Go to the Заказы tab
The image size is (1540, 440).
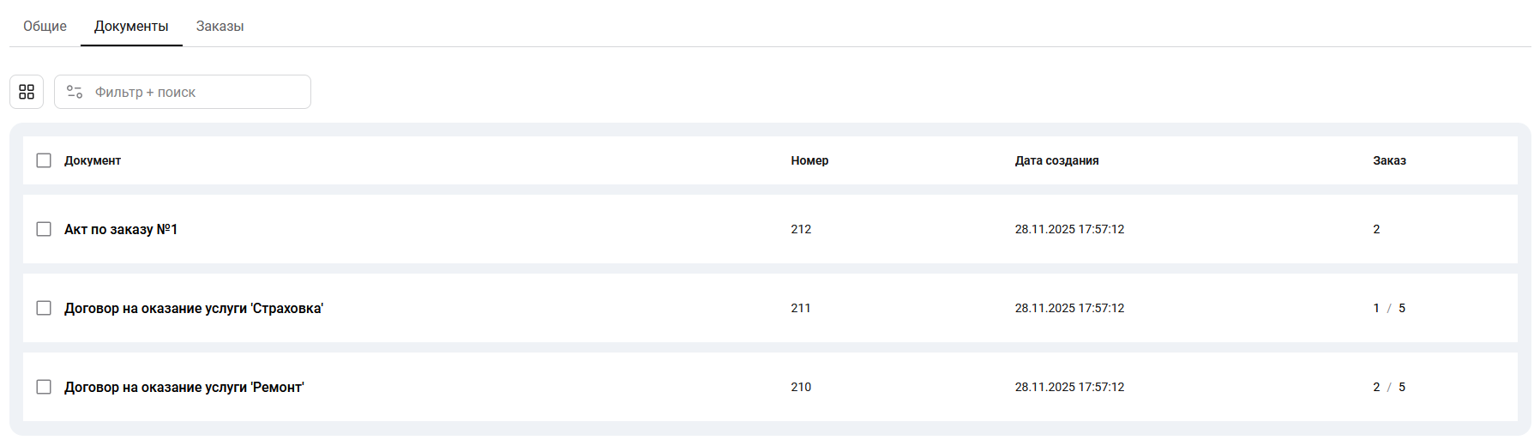(220, 27)
